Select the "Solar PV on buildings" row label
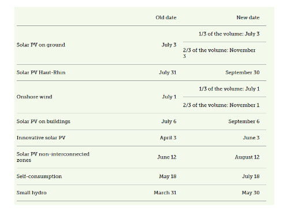The width and height of the screenshot is (283, 214). pyautogui.click(x=43, y=121)
